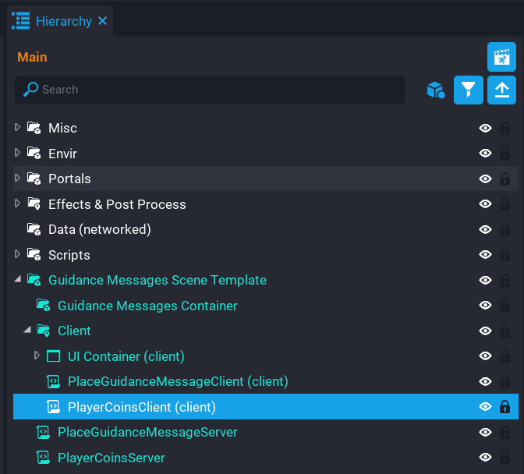Click the blue cube icon near search

(x=435, y=90)
